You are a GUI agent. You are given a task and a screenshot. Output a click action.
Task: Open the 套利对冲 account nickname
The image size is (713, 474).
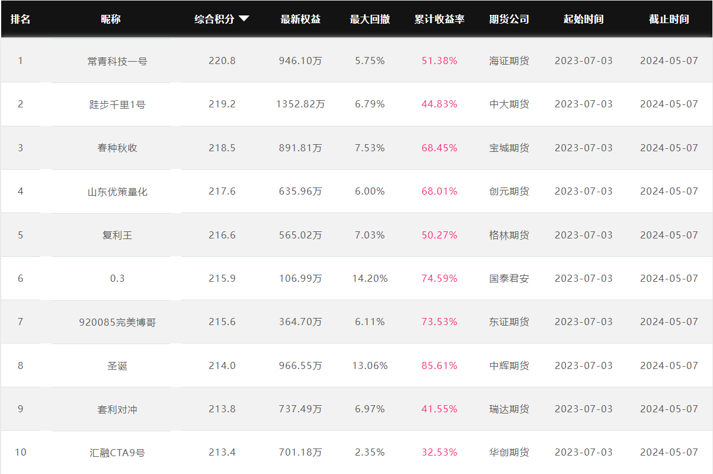tap(117, 409)
